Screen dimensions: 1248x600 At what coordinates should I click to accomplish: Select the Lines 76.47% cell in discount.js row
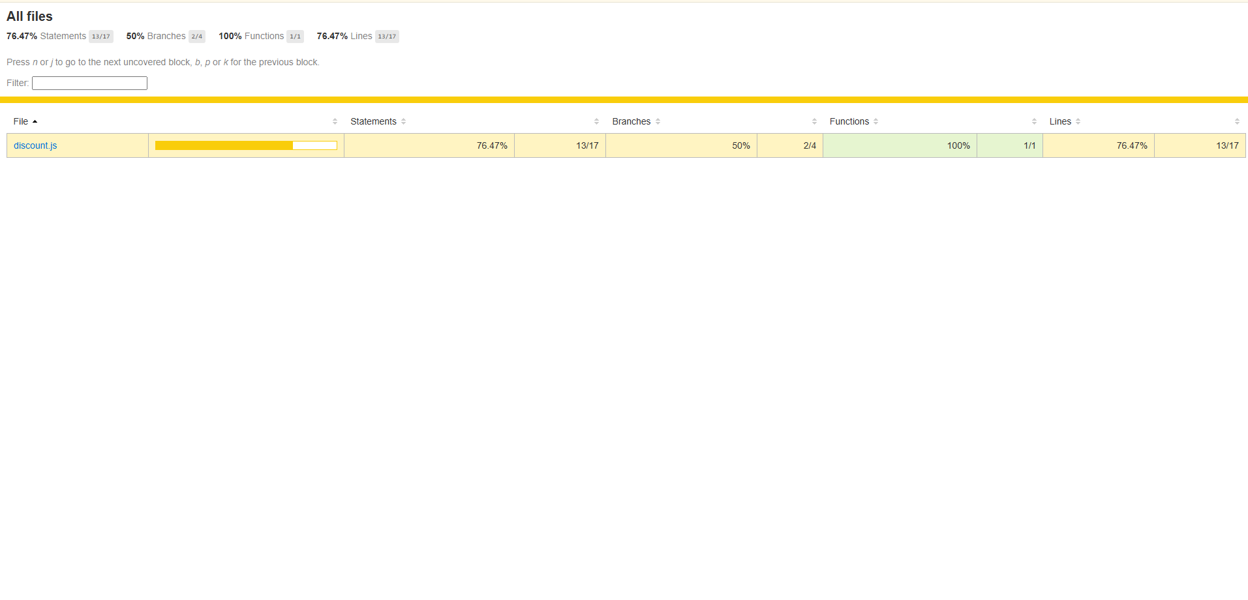click(x=1099, y=145)
